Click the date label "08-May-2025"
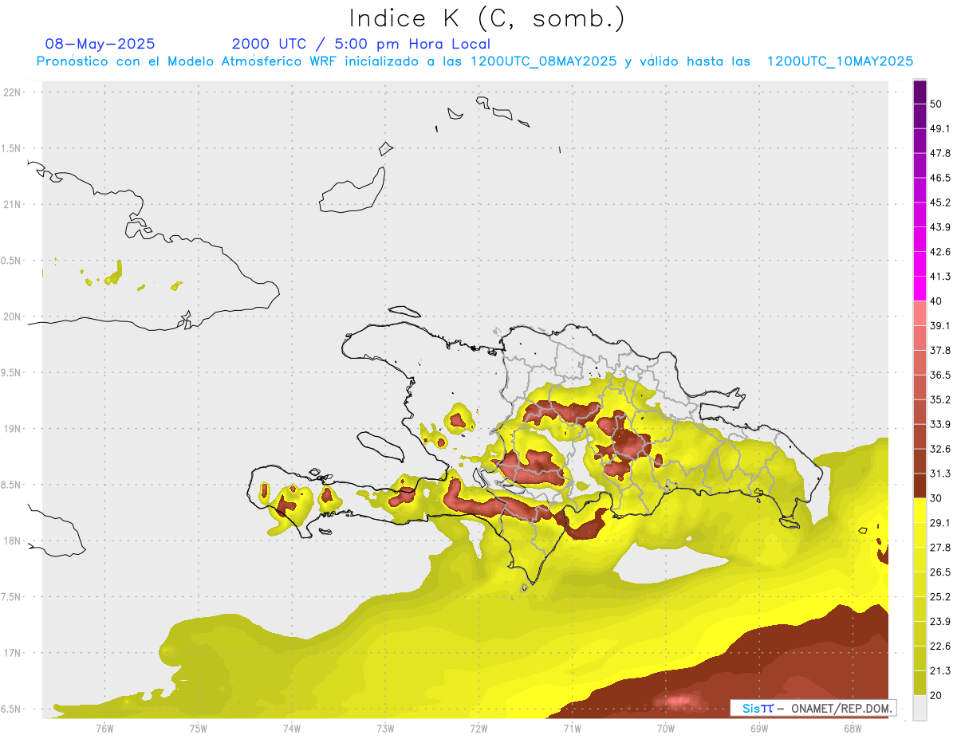 click(x=100, y=44)
